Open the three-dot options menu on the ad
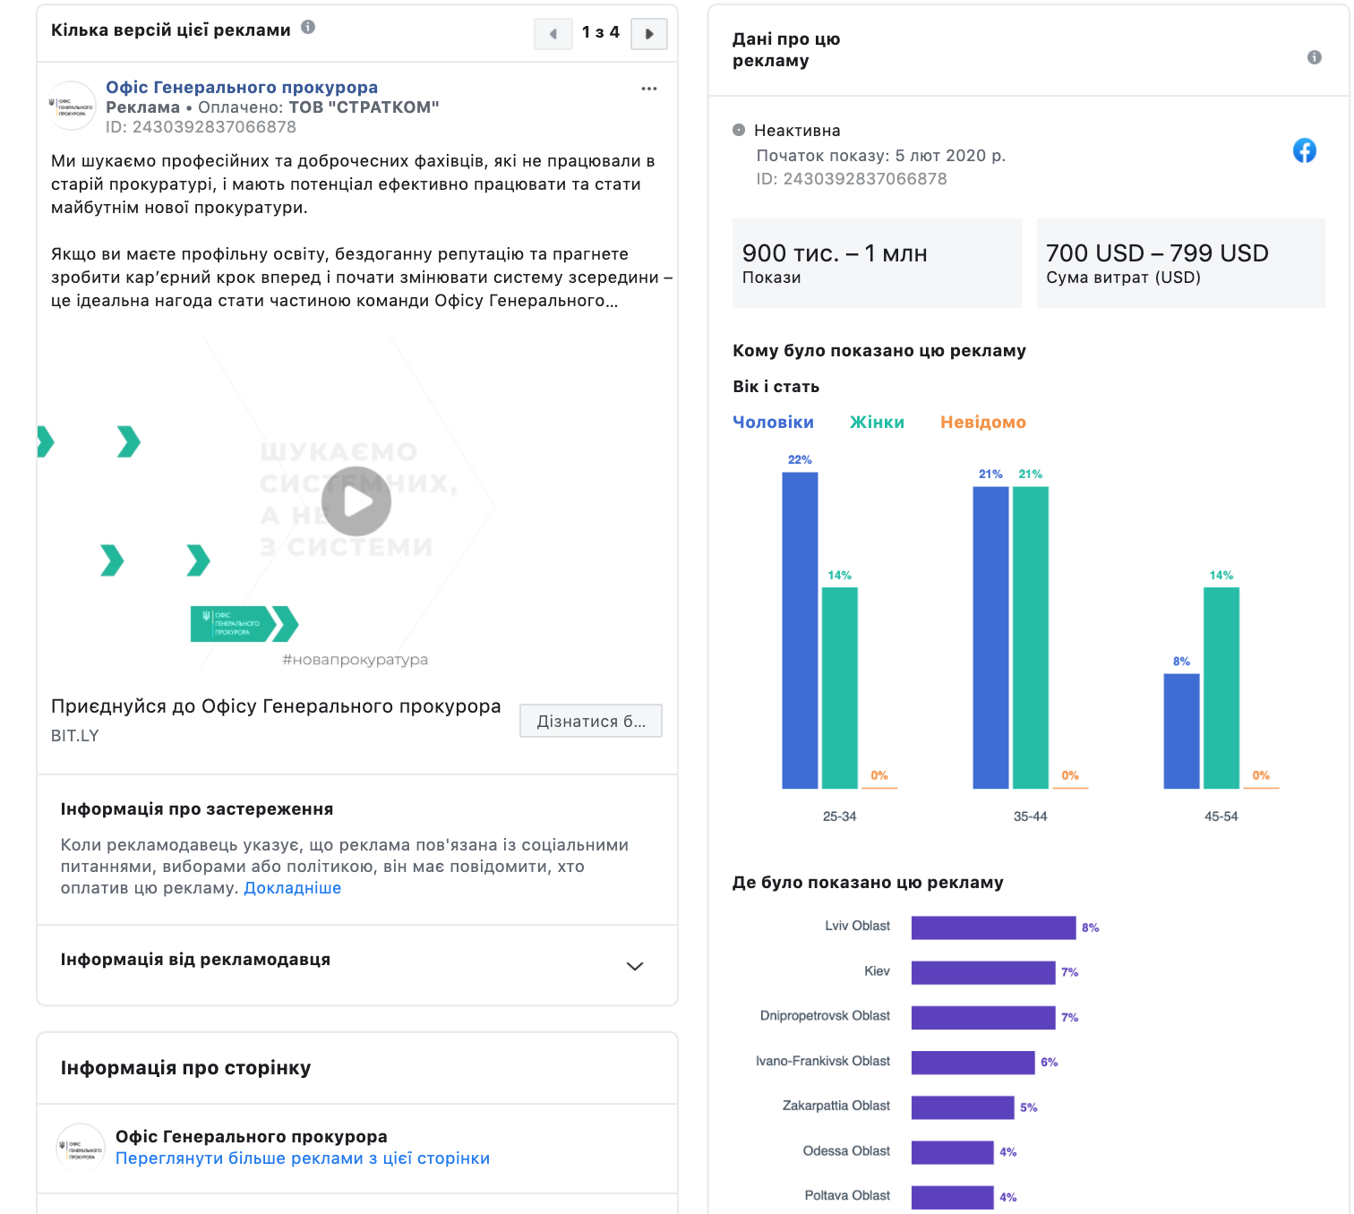Viewport: 1354px width, 1214px height. 649,89
